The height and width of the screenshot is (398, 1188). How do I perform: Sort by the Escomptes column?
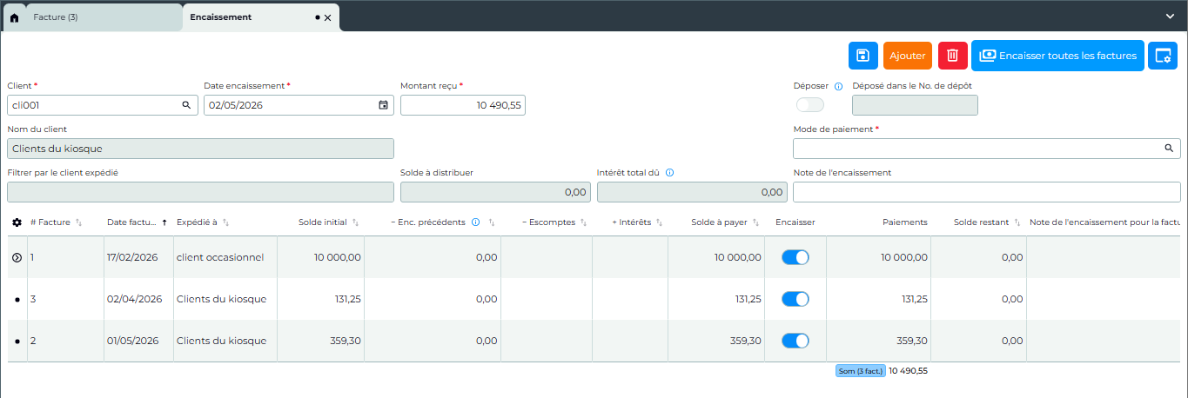(583, 222)
